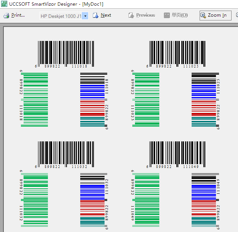Click the text 111032 under bottom-left barcode
Image resolution: width=238 pixels, height=232 pixels.
(79, 167)
